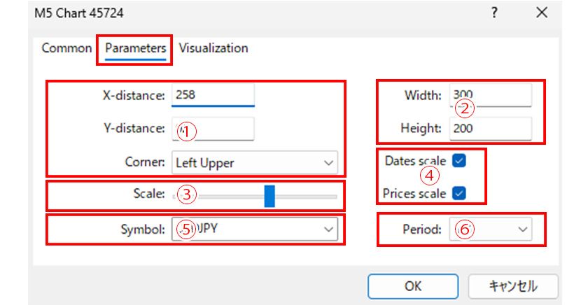
Task: Open the Parameters tab
Action: 136,48
